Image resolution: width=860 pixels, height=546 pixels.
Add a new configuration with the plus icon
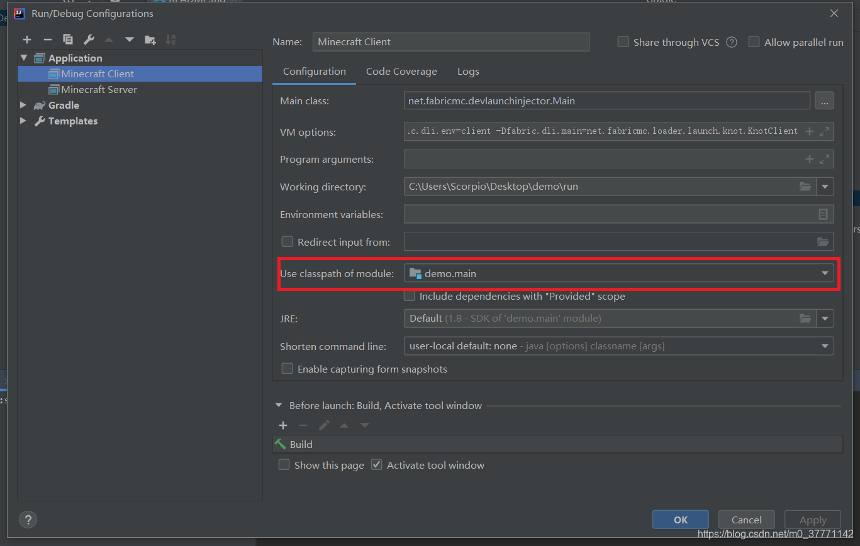coord(27,40)
